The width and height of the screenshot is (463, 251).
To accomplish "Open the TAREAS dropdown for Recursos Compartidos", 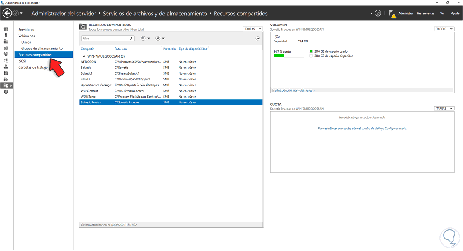I will click(253, 29).
